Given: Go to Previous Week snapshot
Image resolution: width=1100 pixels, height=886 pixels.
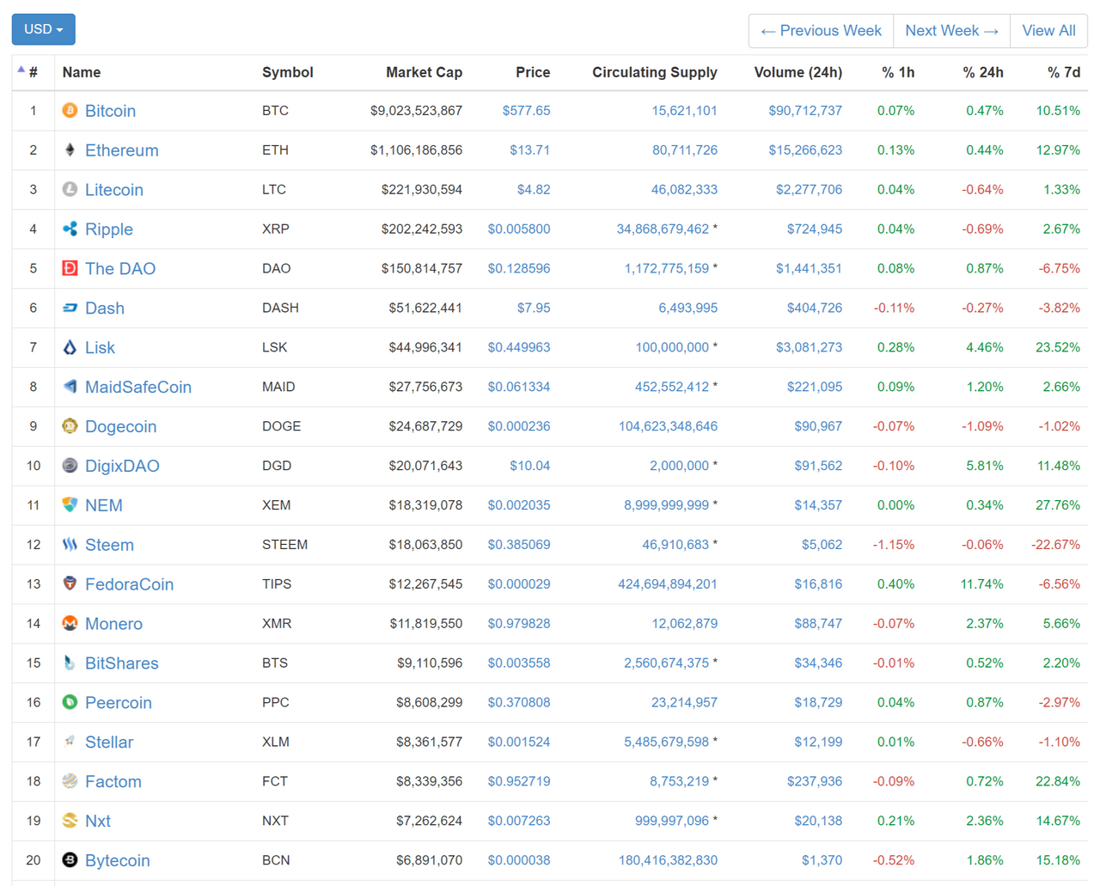Looking at the screenshot, I should click(821, 31).
